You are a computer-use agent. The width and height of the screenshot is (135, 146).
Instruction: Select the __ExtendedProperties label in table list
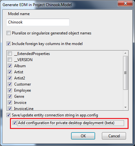(32, 54)
